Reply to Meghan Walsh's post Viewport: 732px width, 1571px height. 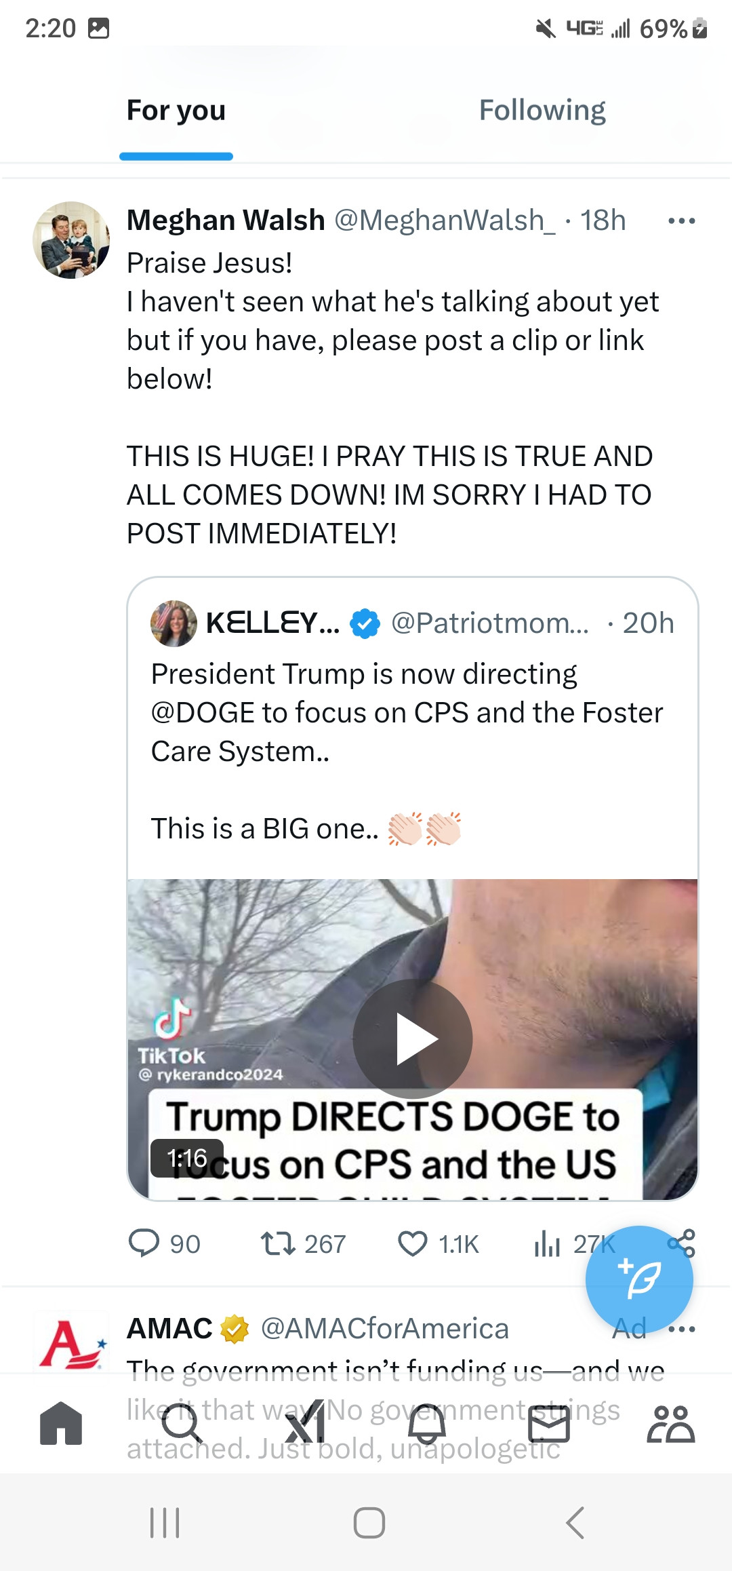tap(144, 1244)
